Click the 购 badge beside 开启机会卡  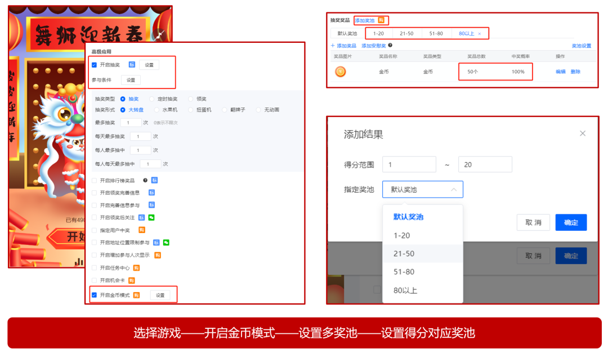pos(131,280)
